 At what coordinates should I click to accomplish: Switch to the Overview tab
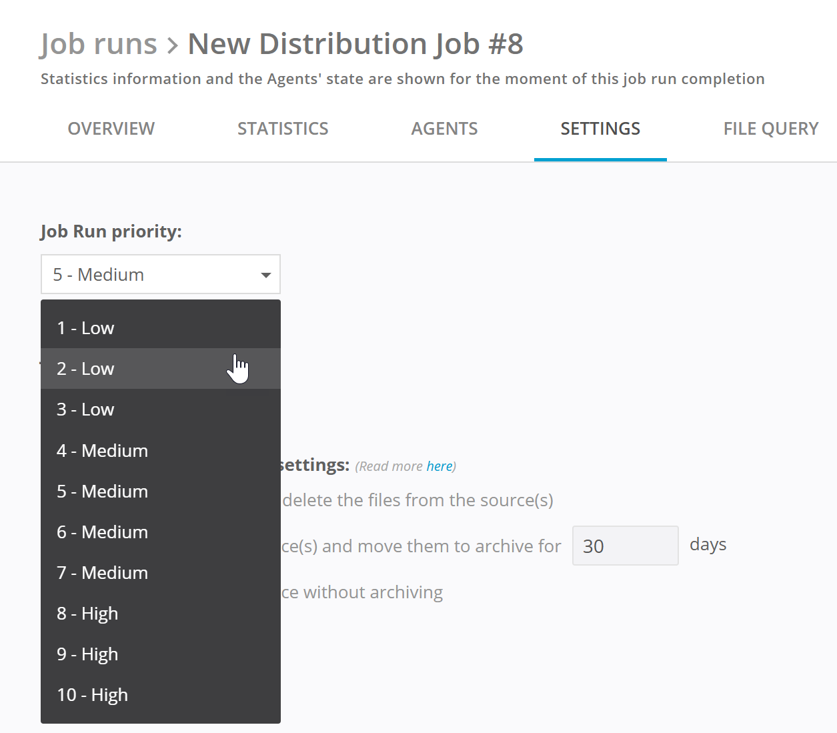coord(111,129)
